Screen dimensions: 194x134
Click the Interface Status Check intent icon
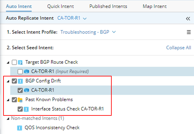click(26, 109)
